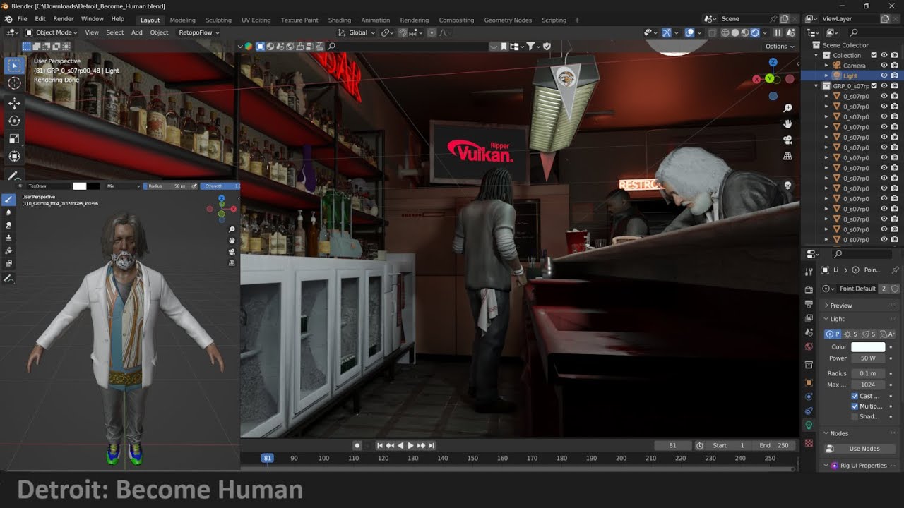Screen dimensions: 904x508
Task: Open the Texture properties tab
Action: click(809, 443)
